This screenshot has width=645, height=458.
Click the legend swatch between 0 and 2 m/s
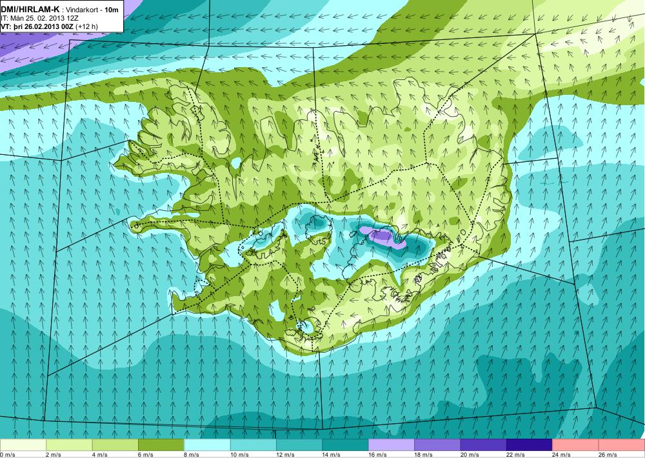[x=23, y=445]
